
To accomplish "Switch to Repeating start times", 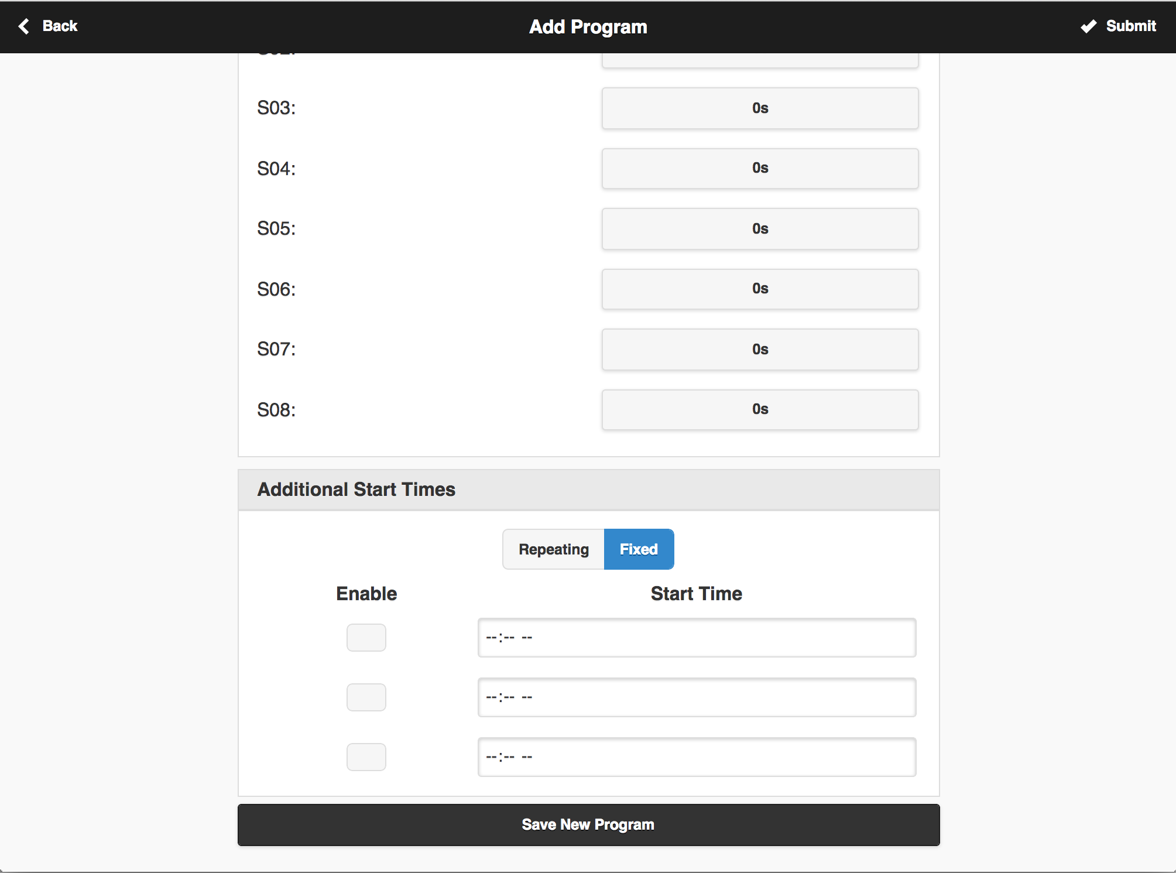I will coord(553,549).
